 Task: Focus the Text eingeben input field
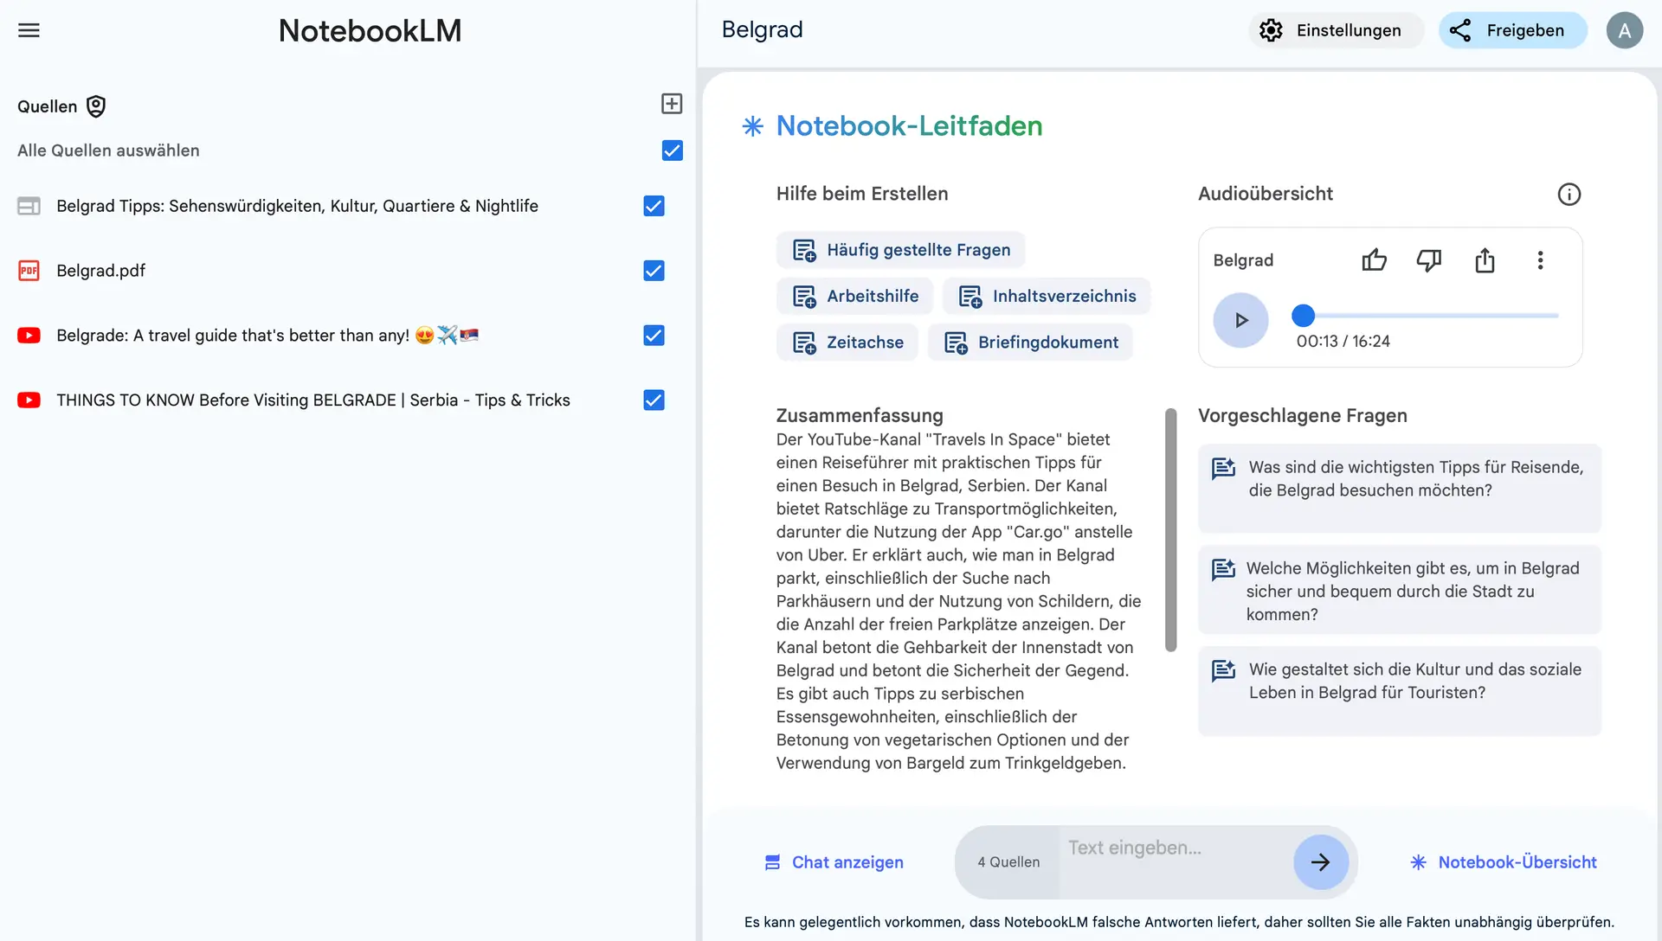coord(1176,861)
